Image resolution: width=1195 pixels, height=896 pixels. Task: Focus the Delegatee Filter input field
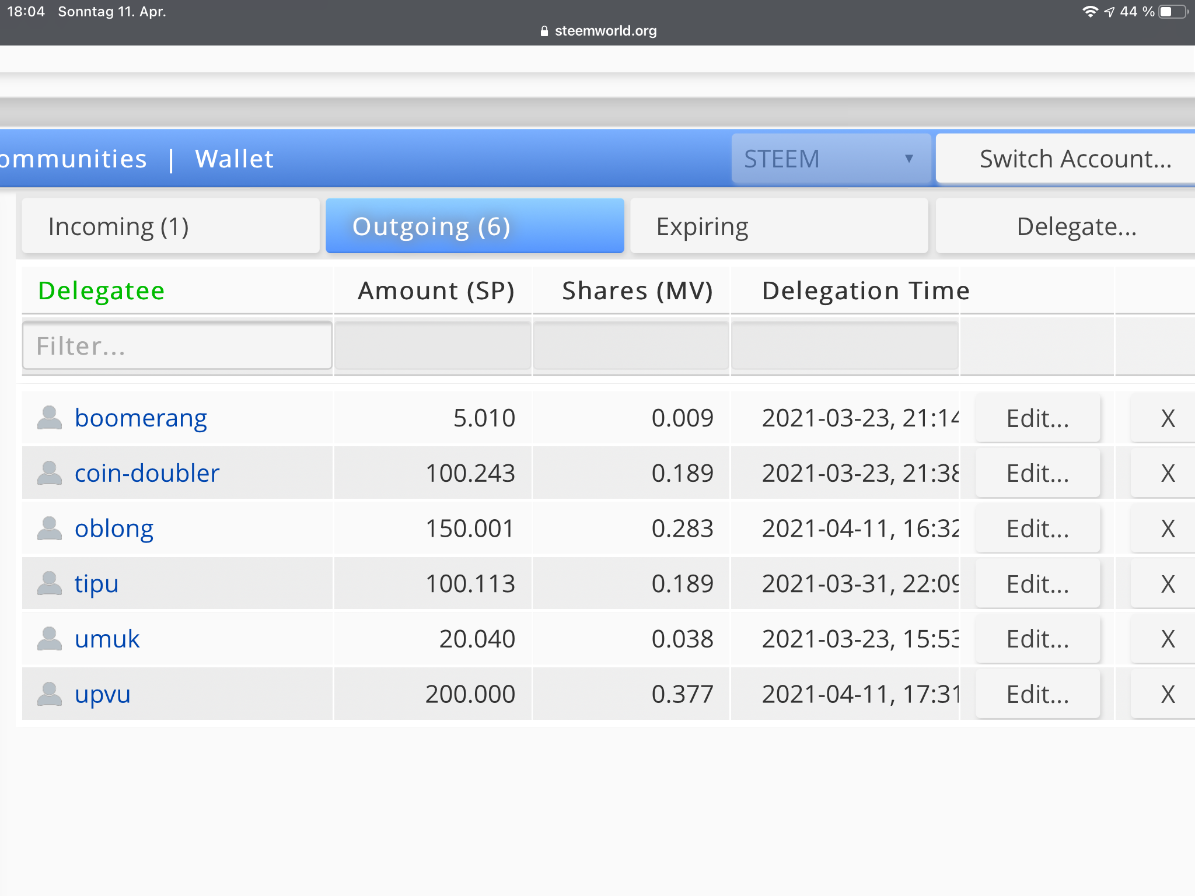click(x=177, y=346)
